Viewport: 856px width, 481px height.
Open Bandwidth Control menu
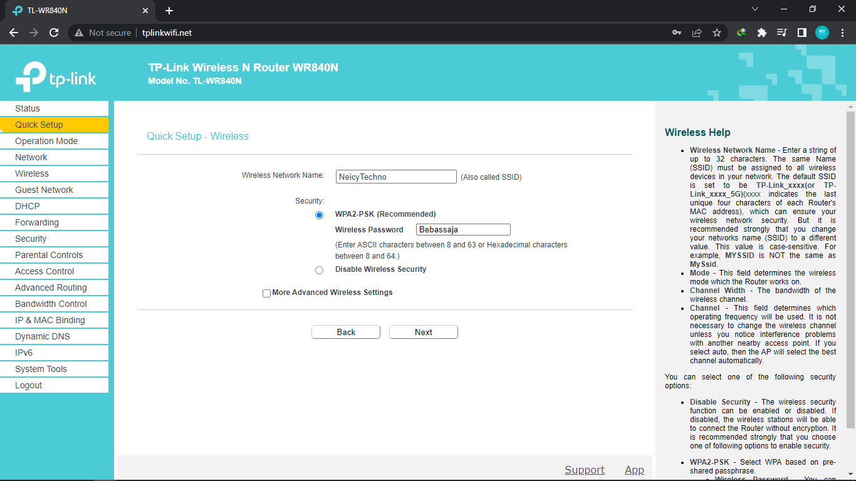click(54, 304)
